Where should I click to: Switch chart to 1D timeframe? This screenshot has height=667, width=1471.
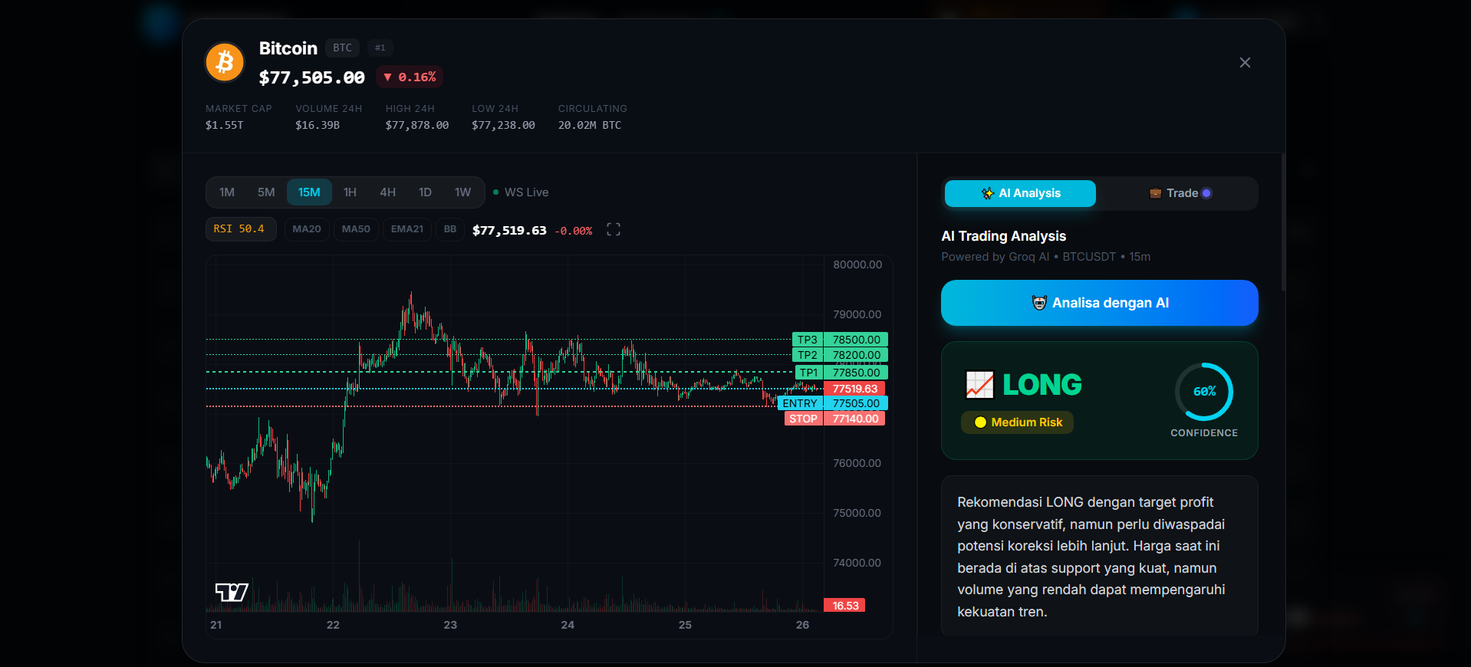point(425,192)
